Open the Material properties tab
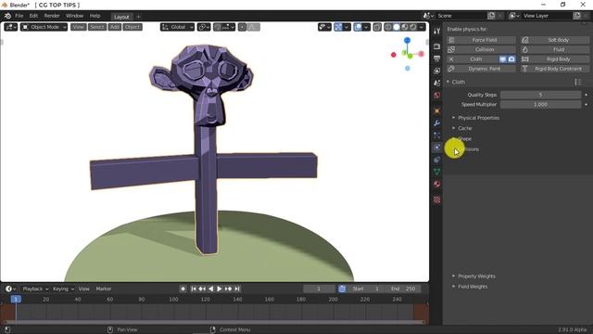The image size is (593, 334). click(436, 184)
